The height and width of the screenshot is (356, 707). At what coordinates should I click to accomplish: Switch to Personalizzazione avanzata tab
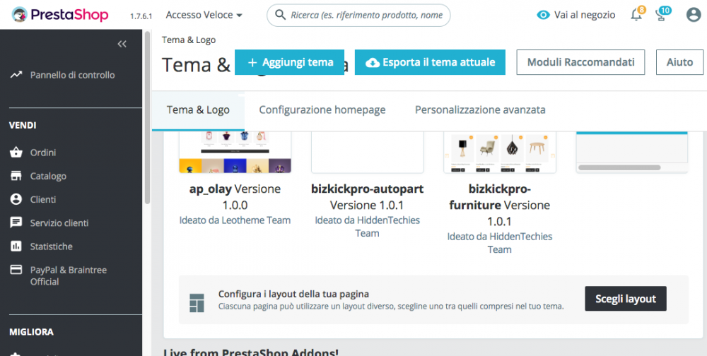pos(480,110)
